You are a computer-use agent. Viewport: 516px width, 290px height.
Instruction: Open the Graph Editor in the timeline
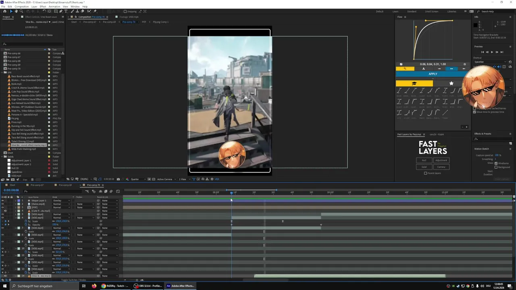pyautogui.click(x=118, y=191)
